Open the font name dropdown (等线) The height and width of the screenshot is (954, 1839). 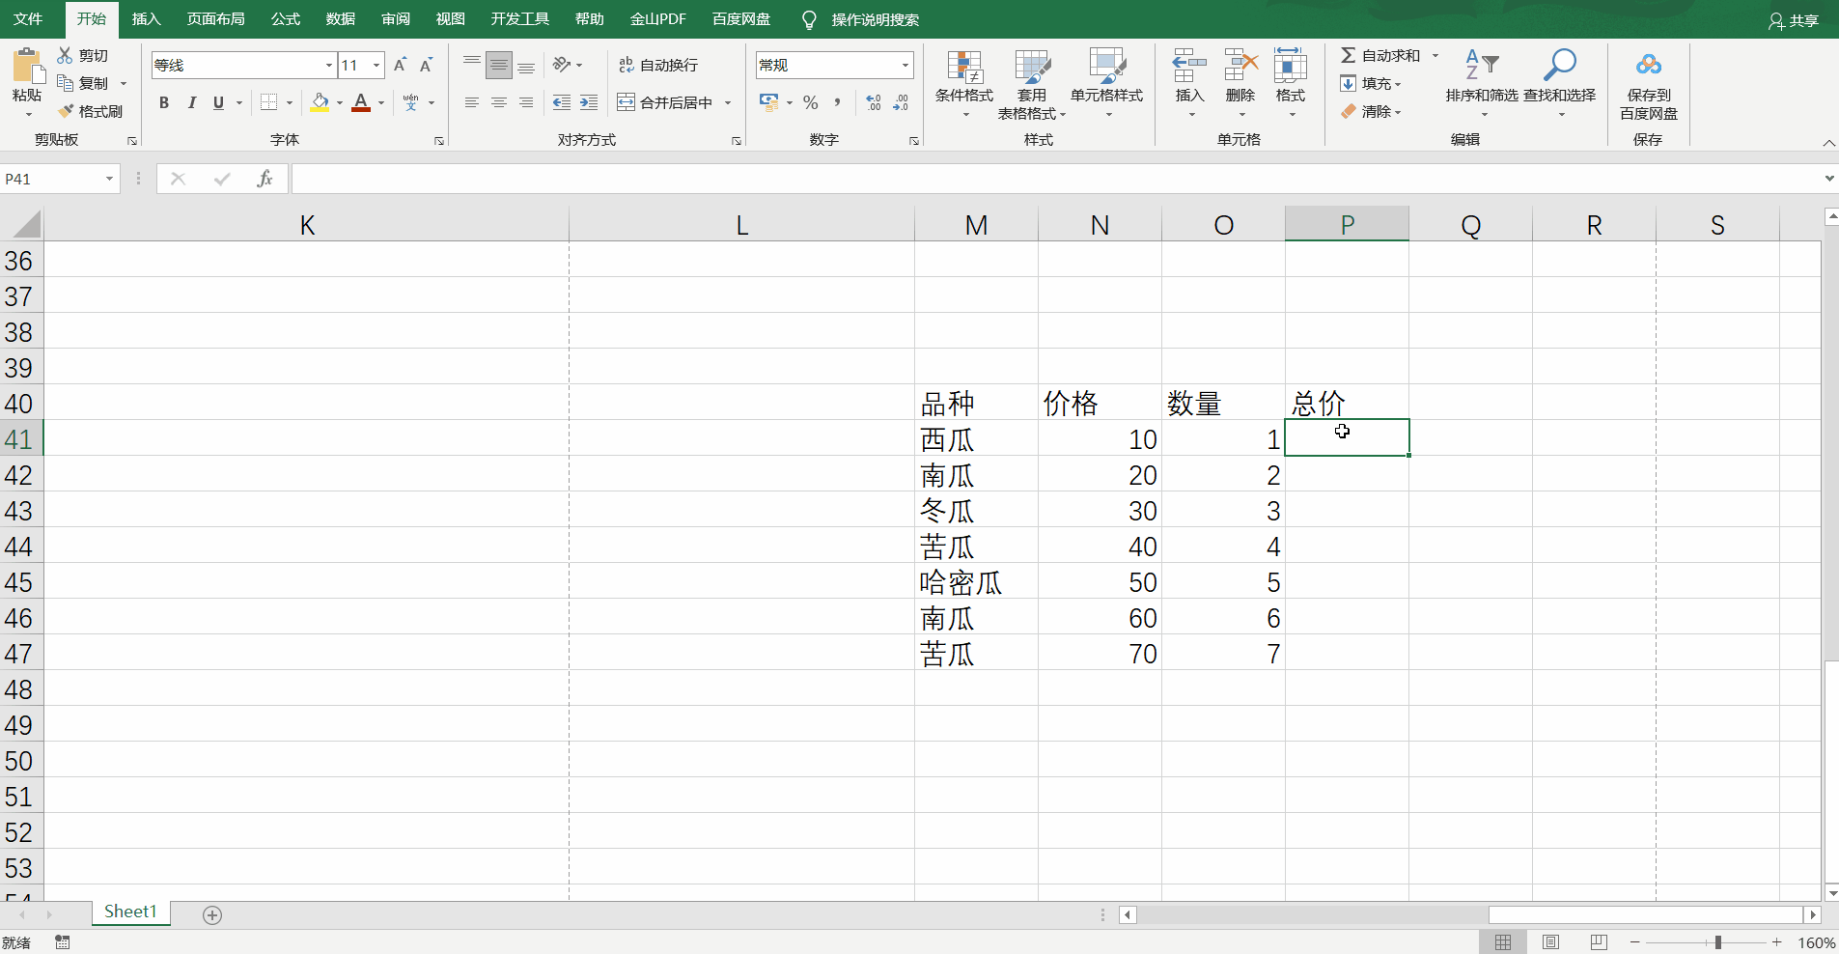(x=329, y=65)
